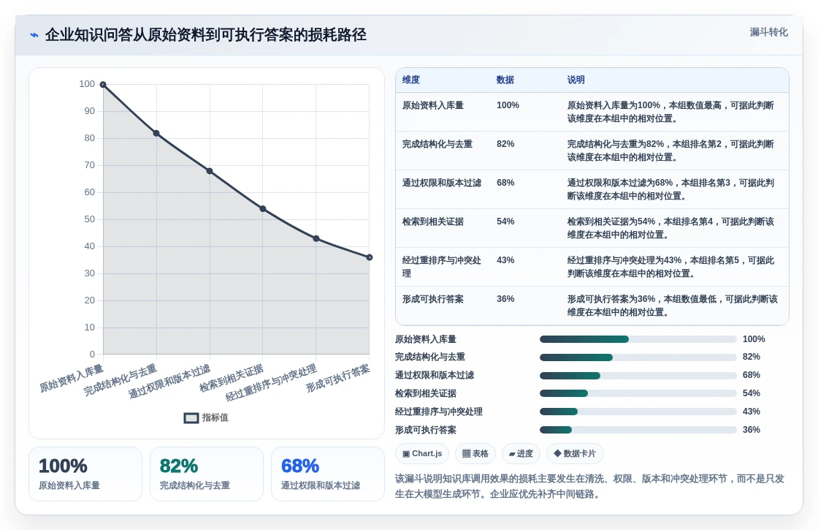This screenshot has height=530, width=818.
Task: Click the 指标值 legend label
Action: tap(215, 417)
